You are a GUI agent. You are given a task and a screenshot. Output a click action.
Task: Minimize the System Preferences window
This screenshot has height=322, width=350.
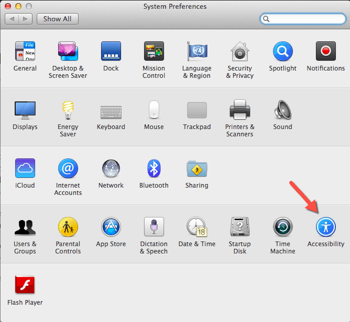[18, 6]
